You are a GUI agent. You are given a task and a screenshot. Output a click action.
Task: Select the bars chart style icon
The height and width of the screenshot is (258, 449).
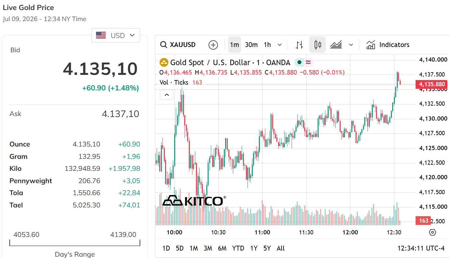point(299,45)
